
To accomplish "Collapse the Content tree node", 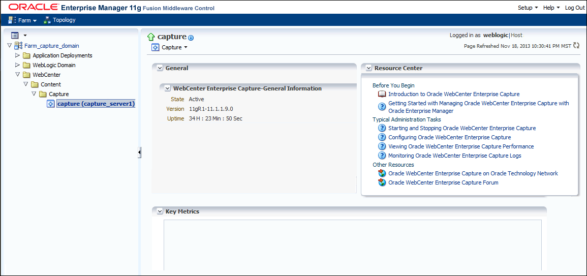I will pos(25,85).
